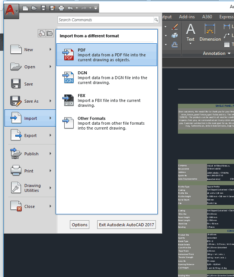The image size is (234, 277).
Task: Open the Redo history dropdown arrow
Action: point(90,8)
